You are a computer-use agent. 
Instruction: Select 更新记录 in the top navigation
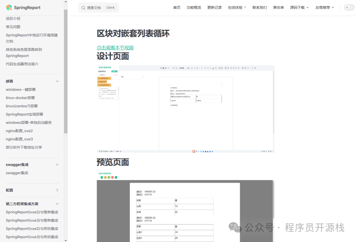[215, 7]
